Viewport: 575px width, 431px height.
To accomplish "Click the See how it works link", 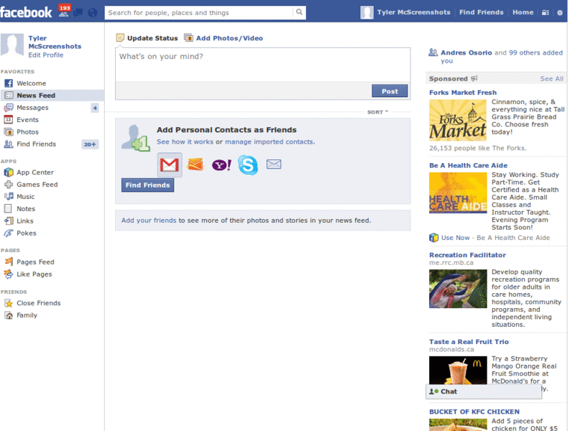I will pyautogui.click(x=185, y=142).
